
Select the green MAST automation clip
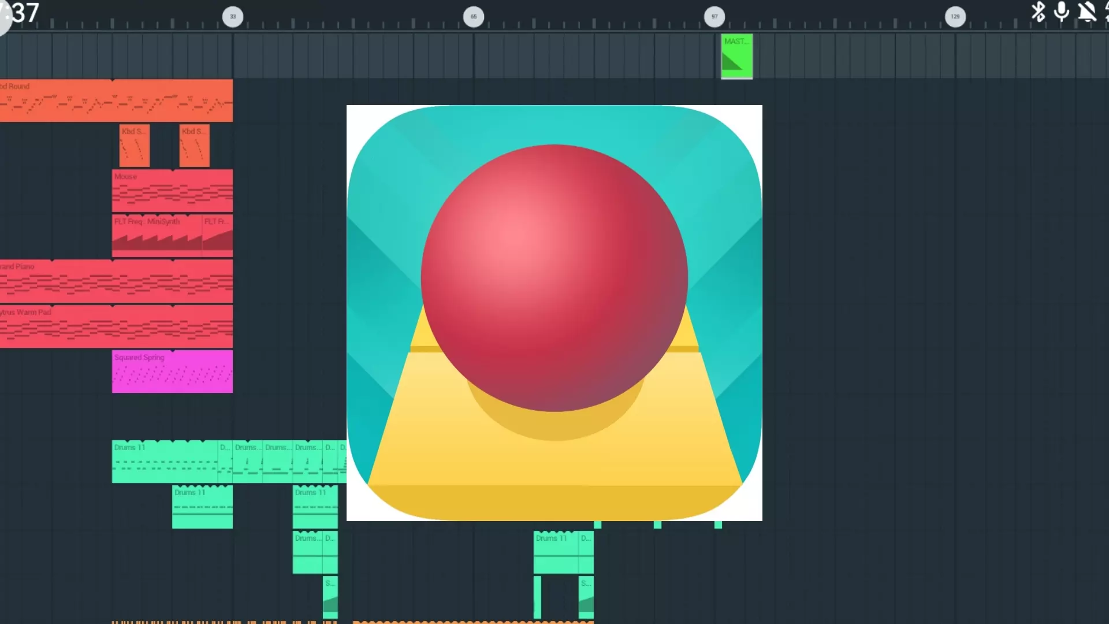[x=736, y=56]
